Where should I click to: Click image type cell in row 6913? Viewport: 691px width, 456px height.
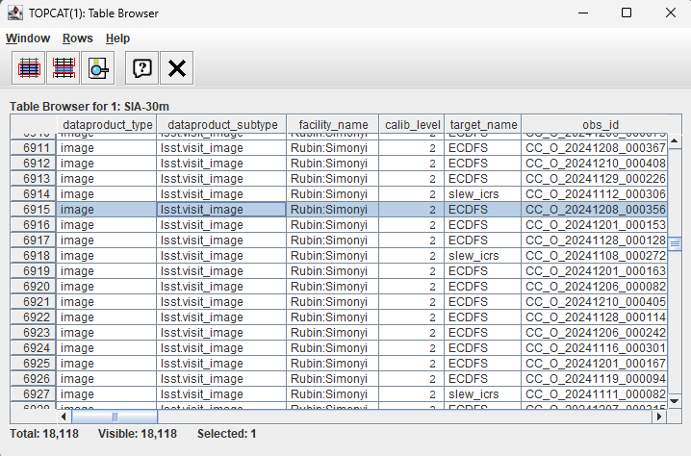(x=106, y=179)
